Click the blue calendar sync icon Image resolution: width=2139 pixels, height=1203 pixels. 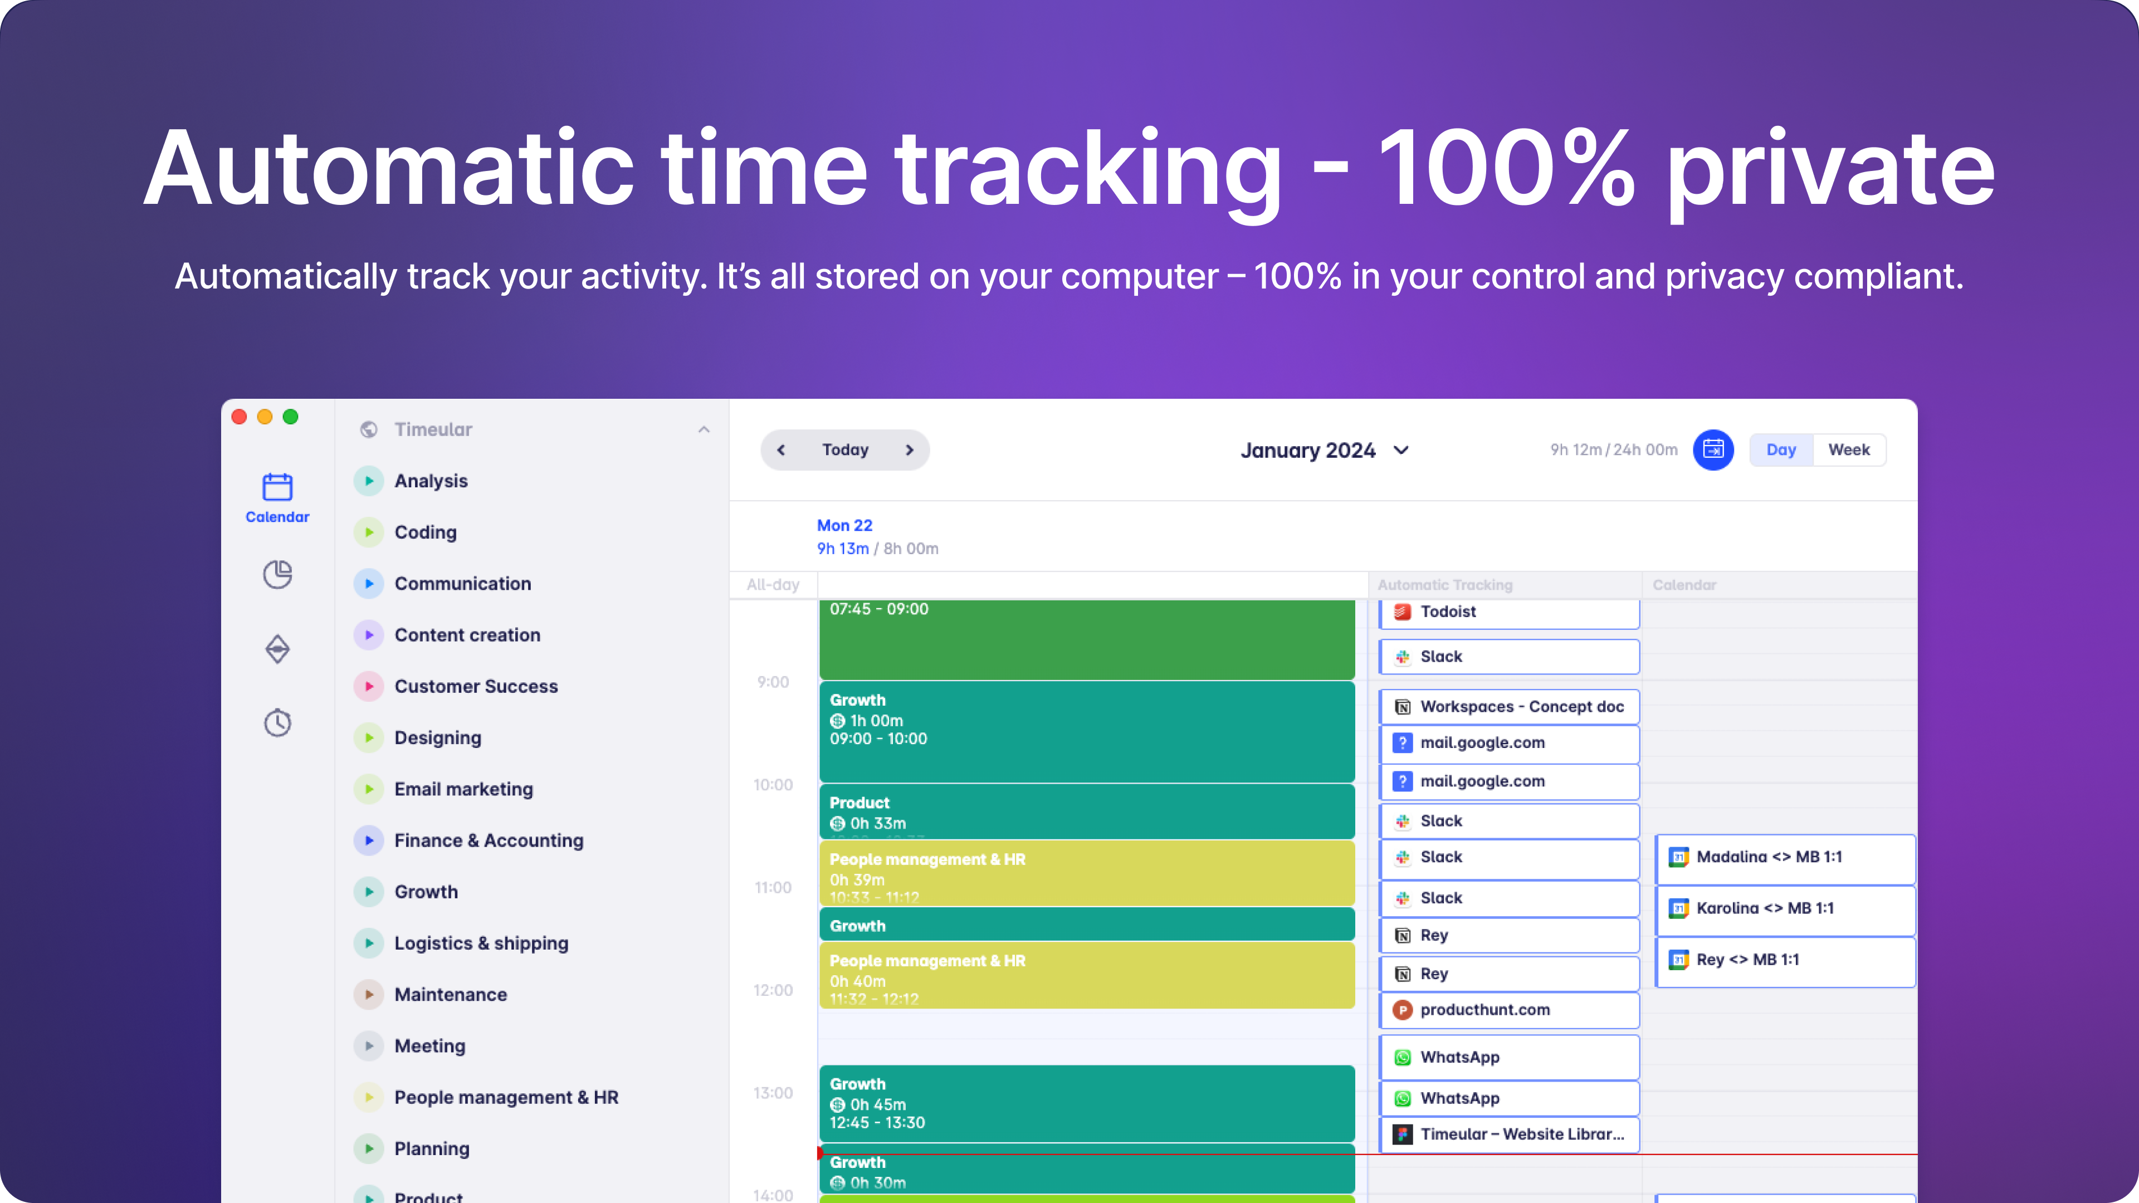point(1713,450)
